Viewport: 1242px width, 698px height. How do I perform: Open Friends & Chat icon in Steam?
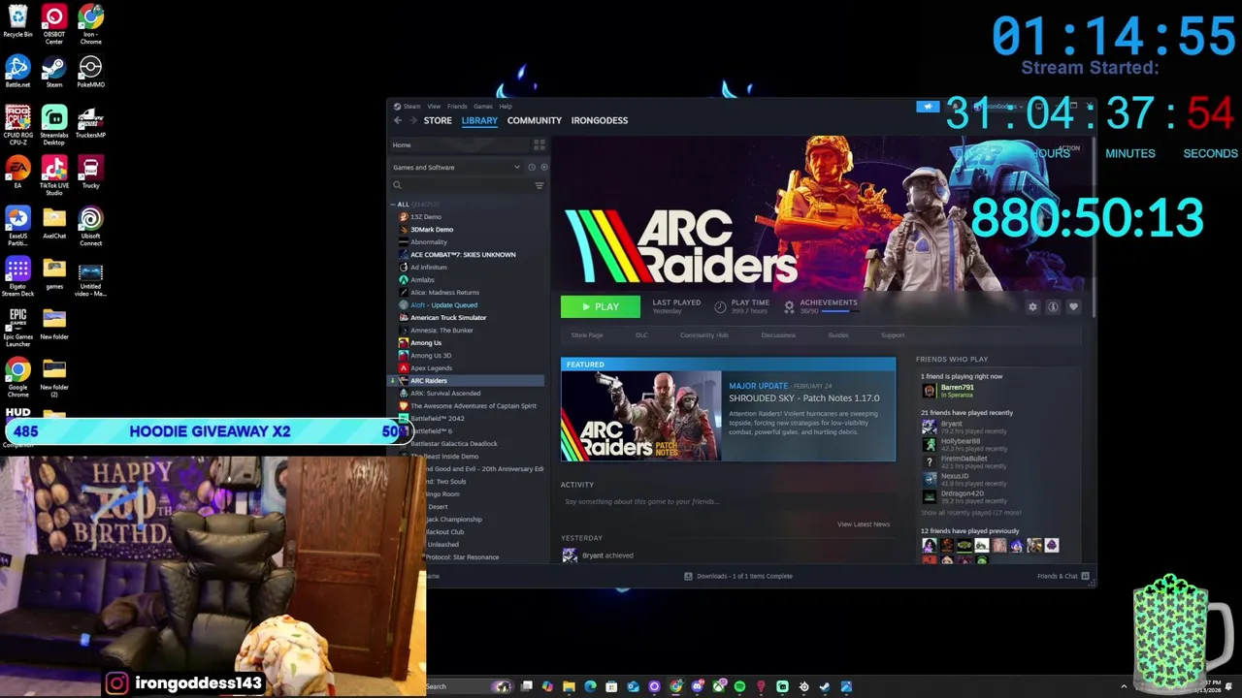pos(1085,576)
